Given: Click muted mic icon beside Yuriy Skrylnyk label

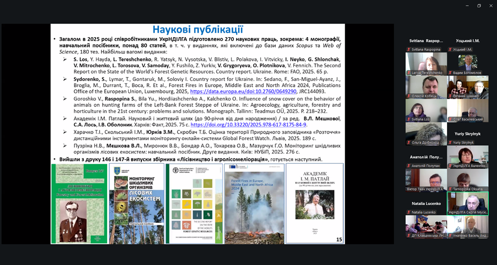Looking at the screenshot, I should pyautogui.click(x=450, y=143).
